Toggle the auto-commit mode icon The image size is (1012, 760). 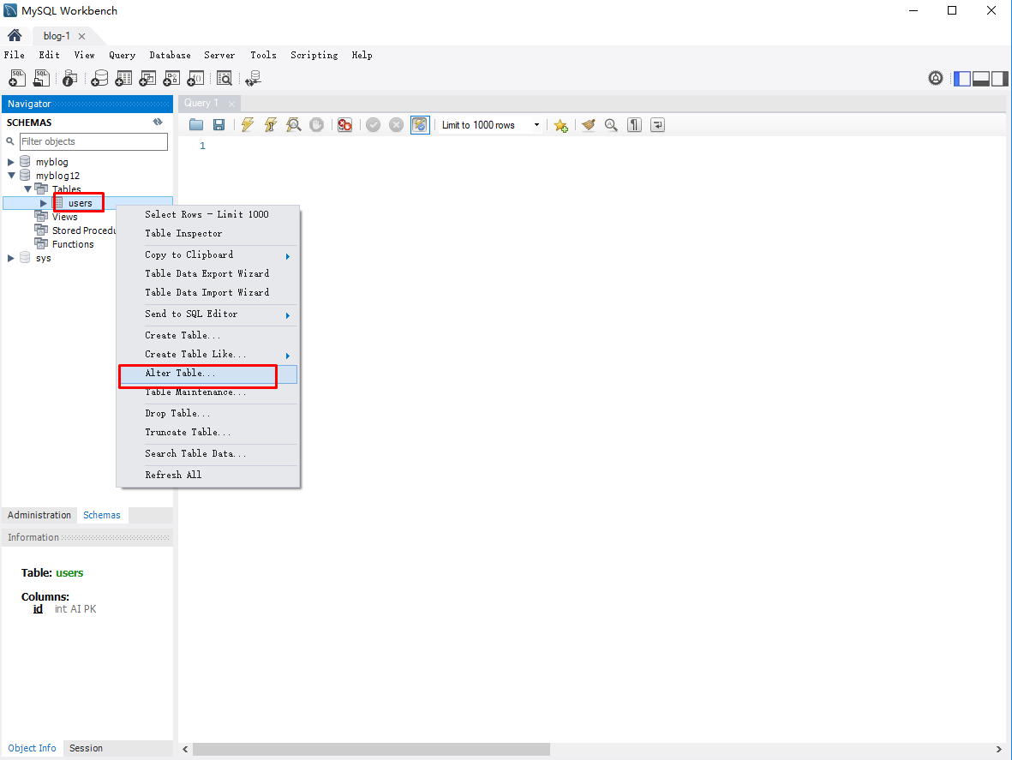(x=420, y=124)
